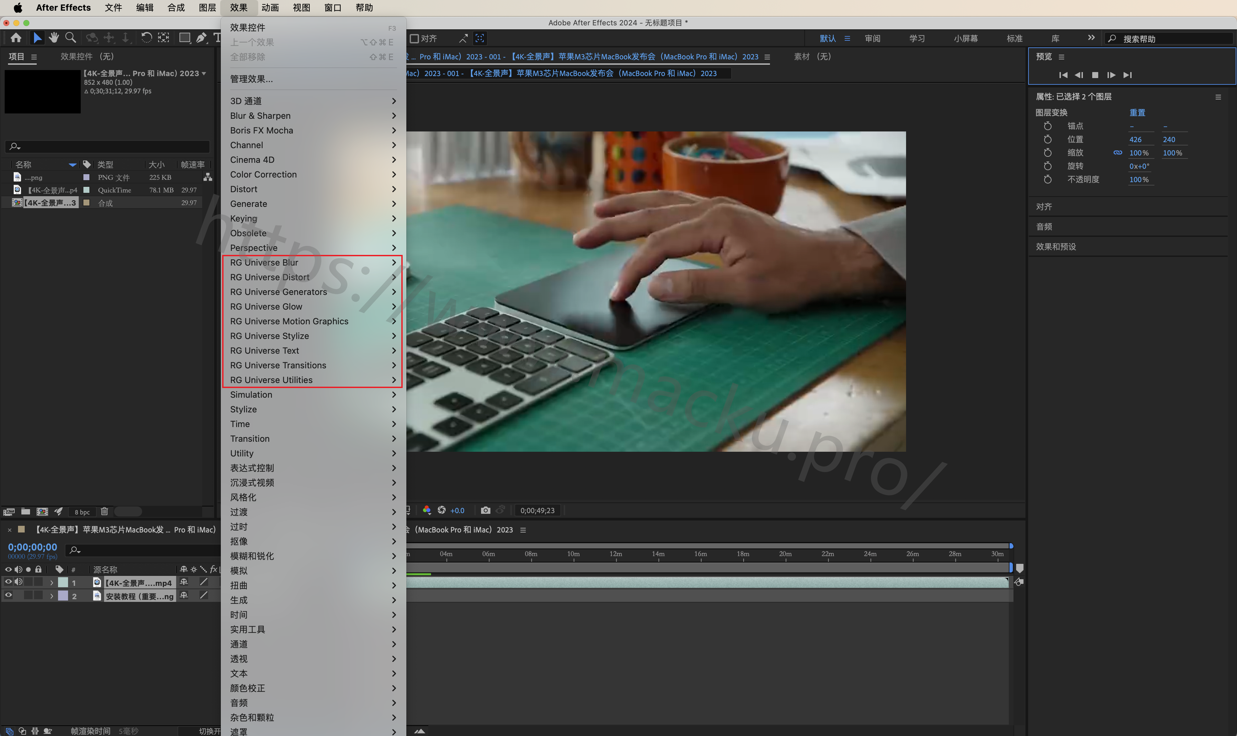Toggle the shy switch on layer 1
This screenshot has width=1237, height=736.
pyautogui.click(x=184, y=582)
